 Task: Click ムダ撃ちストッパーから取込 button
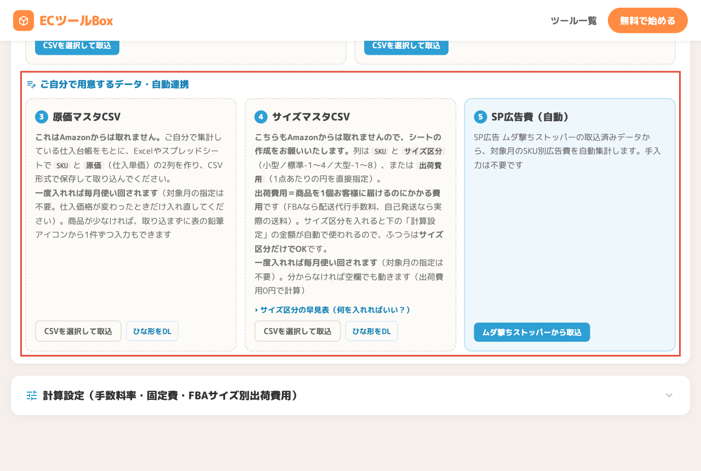click(x=532, y=332)
